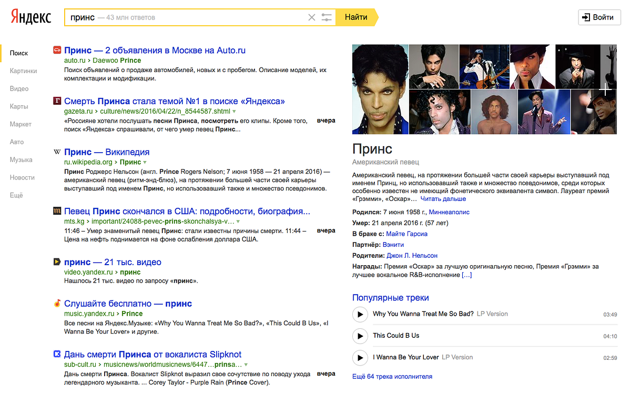Open the Prince photo wearing tilted hat
Viewport: 631px width, 393px height.
(533, 66)
